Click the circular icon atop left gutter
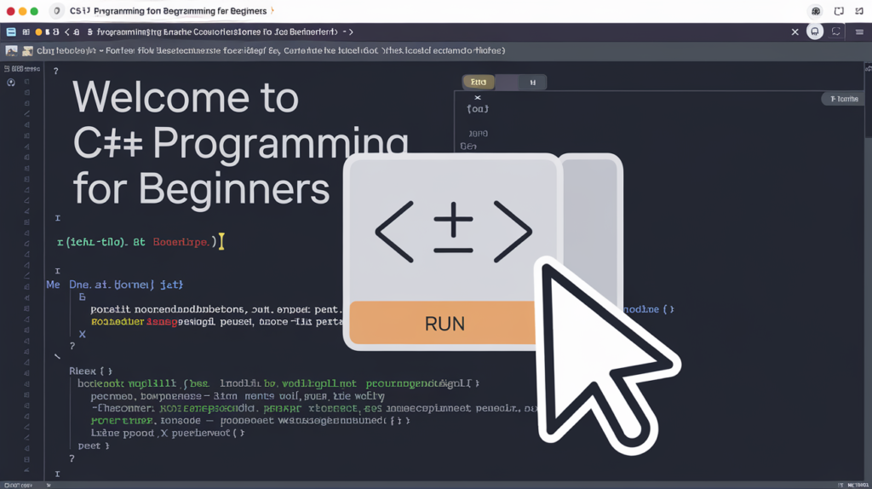 pyautogui.click(x=11, y=83)
